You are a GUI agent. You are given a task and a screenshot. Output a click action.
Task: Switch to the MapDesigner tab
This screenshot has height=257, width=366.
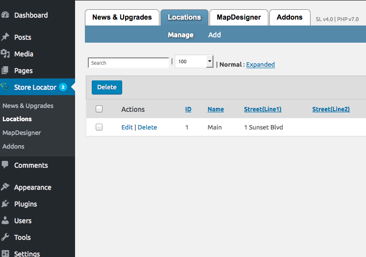coord(239,17)
